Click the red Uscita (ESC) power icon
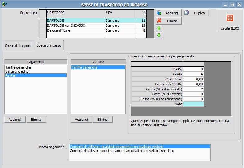The height and width of the screenshot is (168, 244). [x=230, y=18]
